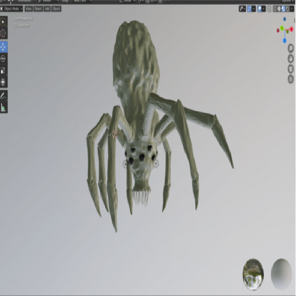Open the View menu
The height and width of the screenshot is (296, 296).
click(28, 9)
